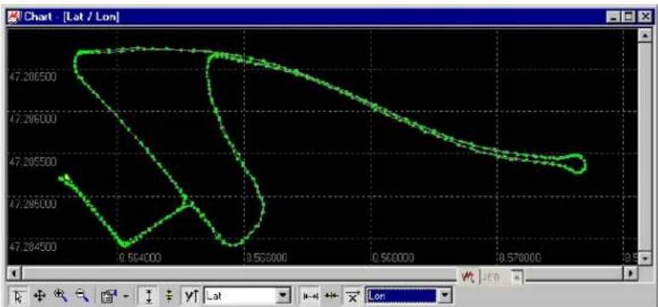Click the horizontal scrollbar left arrow
Image resolution: width=658 pixels, height=307 pixels.
pos(14,273)
